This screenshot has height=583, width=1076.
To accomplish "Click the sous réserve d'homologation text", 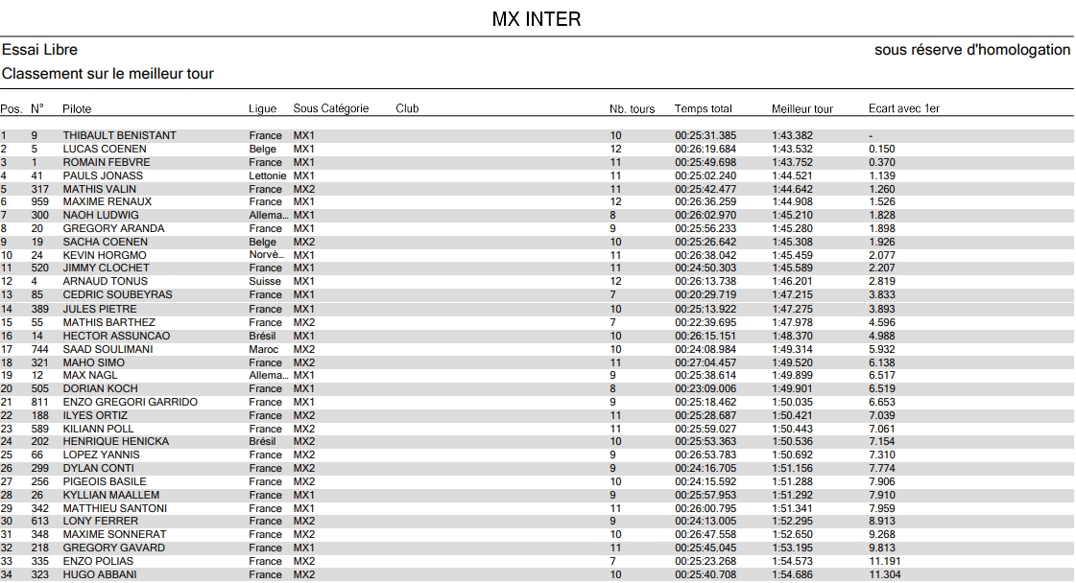I will click(971, 50).
